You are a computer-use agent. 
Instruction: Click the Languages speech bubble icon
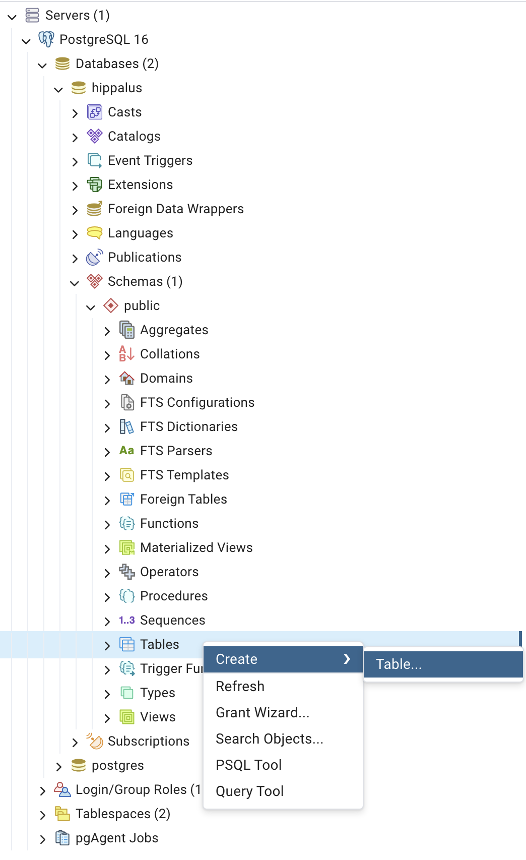click(95, 233)
